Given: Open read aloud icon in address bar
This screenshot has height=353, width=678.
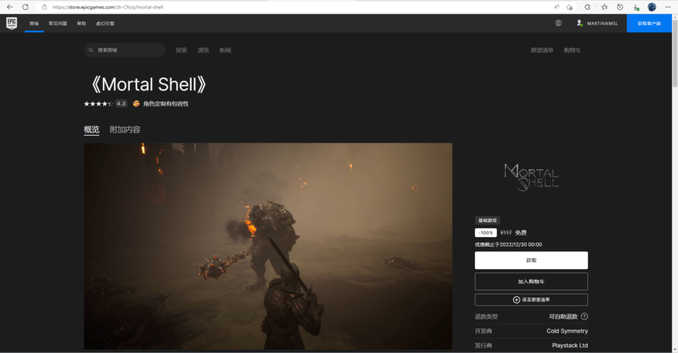Looking at the screenshot, I should (x=556, y=7).
